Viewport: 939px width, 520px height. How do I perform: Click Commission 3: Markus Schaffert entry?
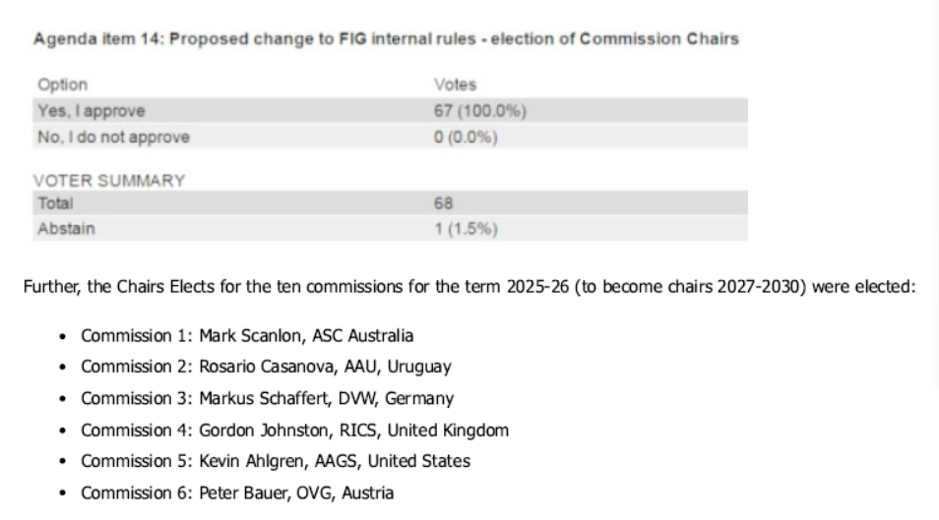267,398
